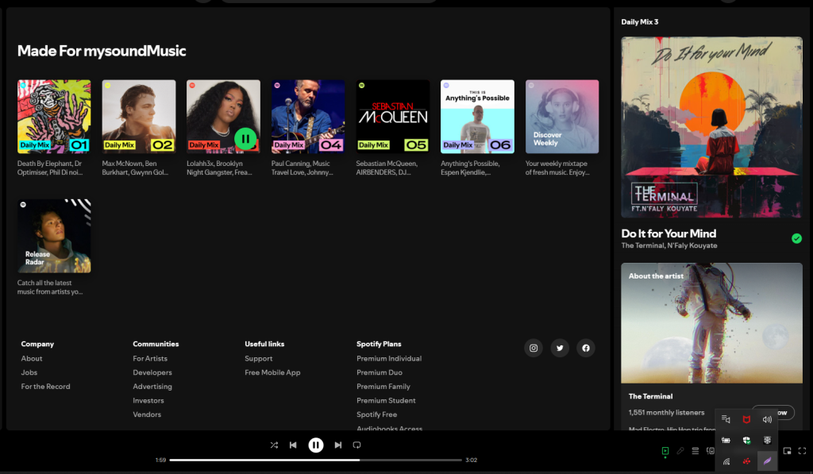
Task: Open the playlist-speaker tray icon
Action: point(726,419)
